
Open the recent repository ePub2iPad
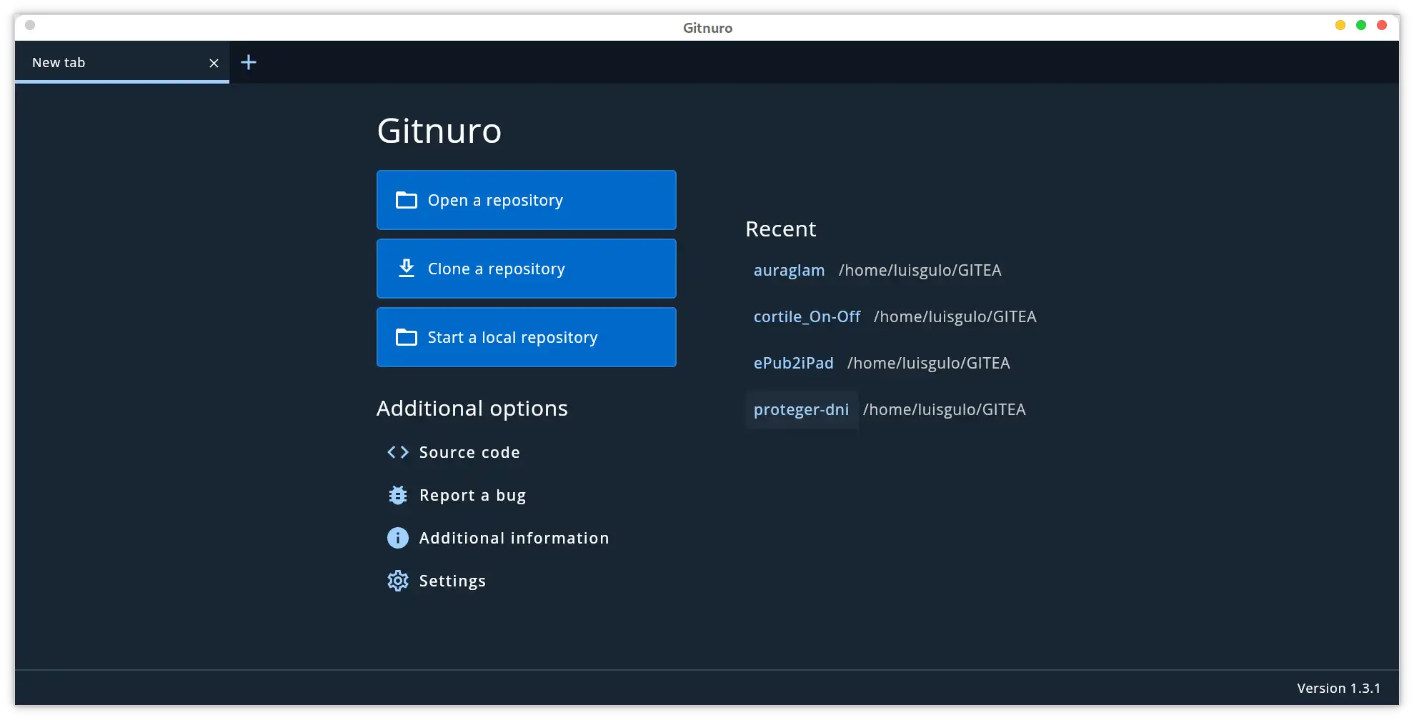pyautogui.click(x=793, y=363)
